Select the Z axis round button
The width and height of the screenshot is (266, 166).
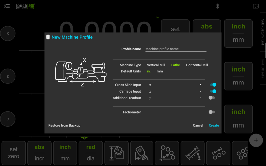click(x=8, y=76)
